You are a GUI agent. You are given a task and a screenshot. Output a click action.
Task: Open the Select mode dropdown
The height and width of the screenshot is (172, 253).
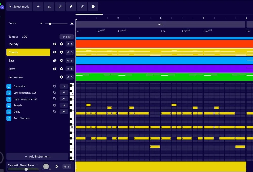point(19,7)
